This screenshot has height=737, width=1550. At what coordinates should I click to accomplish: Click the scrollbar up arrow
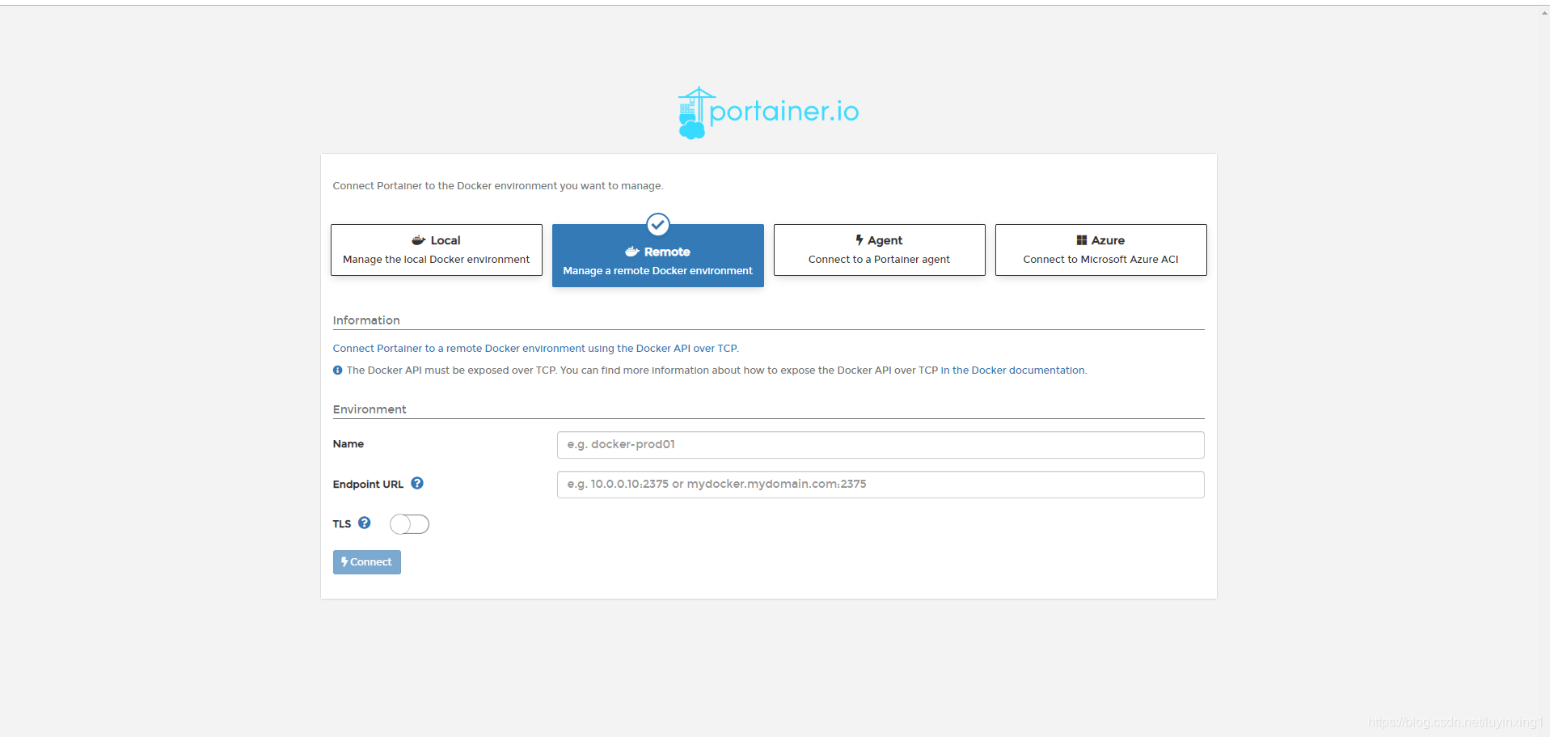click(x=1544, y=12)
